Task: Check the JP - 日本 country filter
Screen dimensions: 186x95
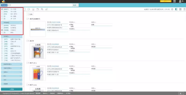Action: point(2,19)
